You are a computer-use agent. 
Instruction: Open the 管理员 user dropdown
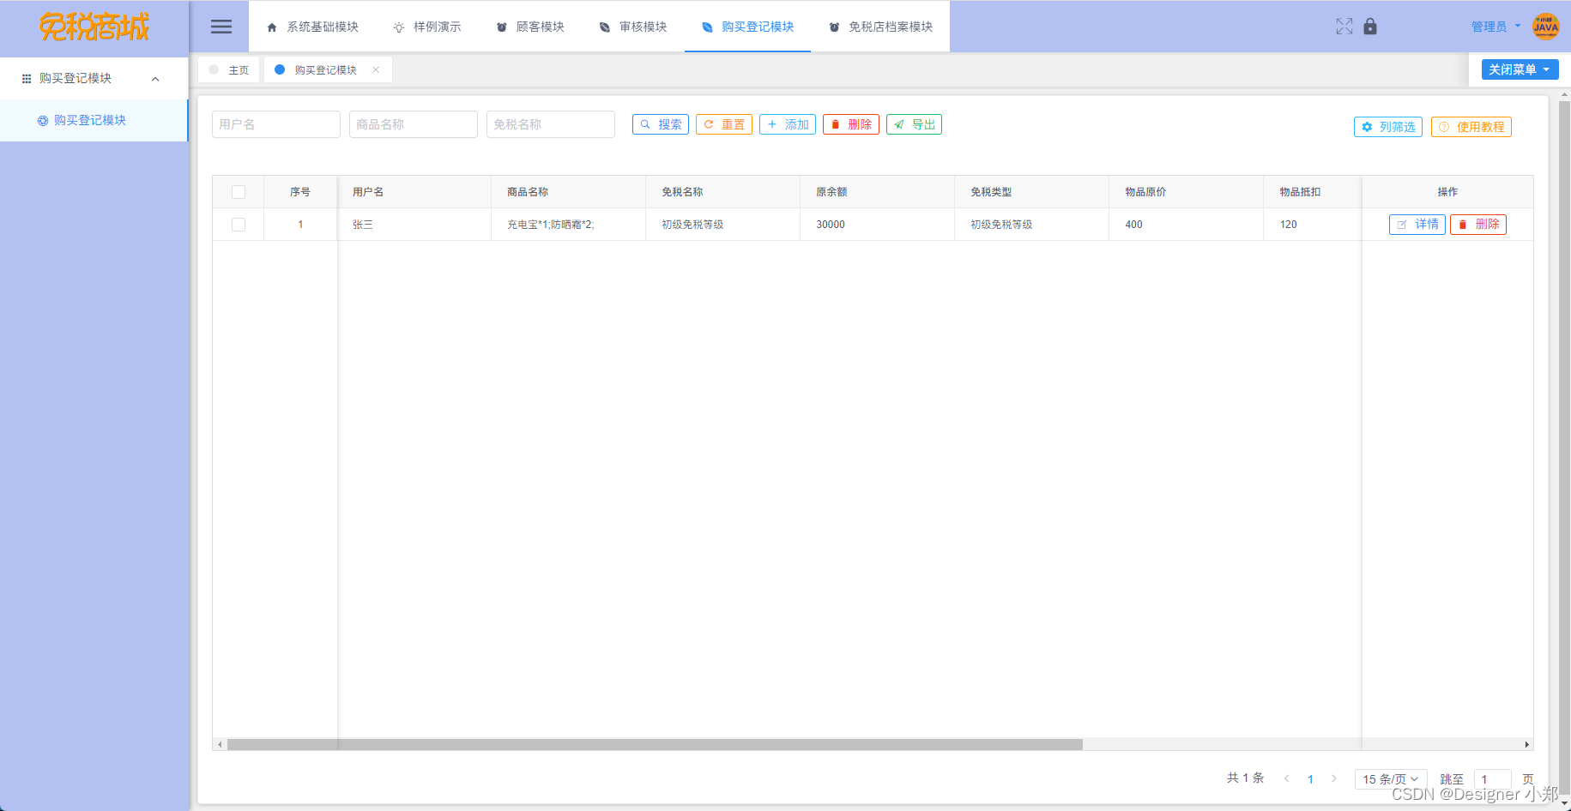point(1496,27)
